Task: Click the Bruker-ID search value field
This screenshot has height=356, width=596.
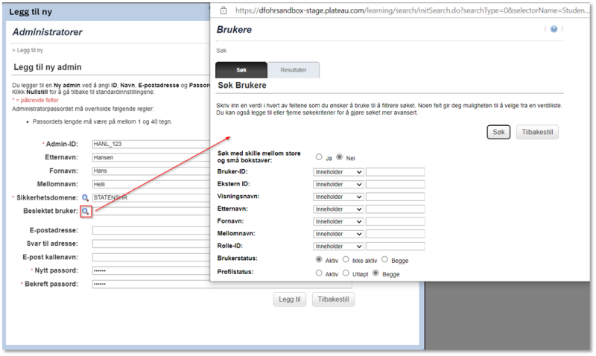Action: pos(396,172)
